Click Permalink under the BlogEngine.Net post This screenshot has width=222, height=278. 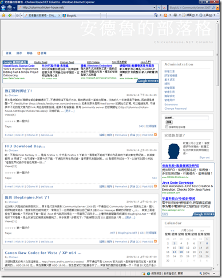click(x=121, y=242)
